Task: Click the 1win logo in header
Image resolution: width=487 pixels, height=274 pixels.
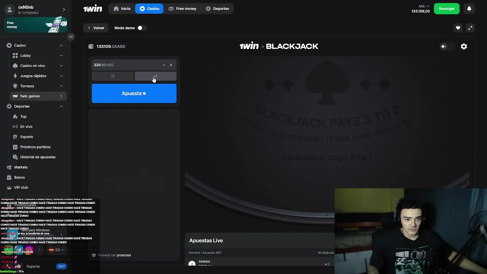Action: (x=93, y=8)
